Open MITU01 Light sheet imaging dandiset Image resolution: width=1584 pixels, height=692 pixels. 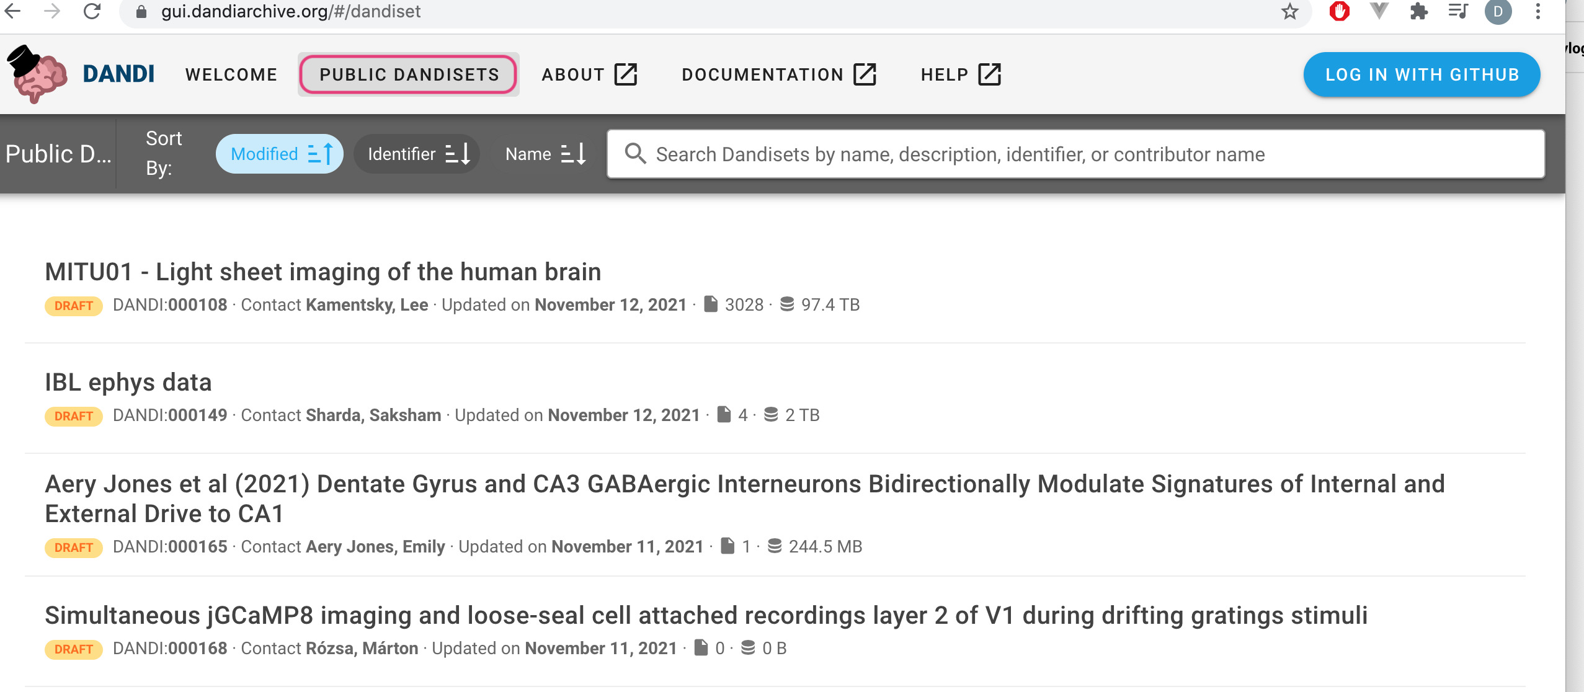point(323,272)
